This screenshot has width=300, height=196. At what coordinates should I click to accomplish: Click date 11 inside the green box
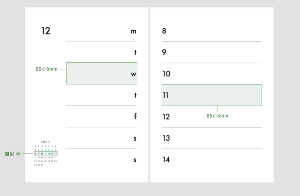(x=166, y=95)
